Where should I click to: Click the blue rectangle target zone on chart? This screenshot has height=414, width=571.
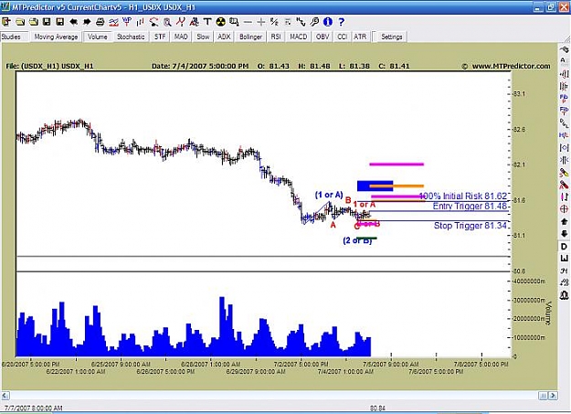pyautogui.click(x=375, y=186)
